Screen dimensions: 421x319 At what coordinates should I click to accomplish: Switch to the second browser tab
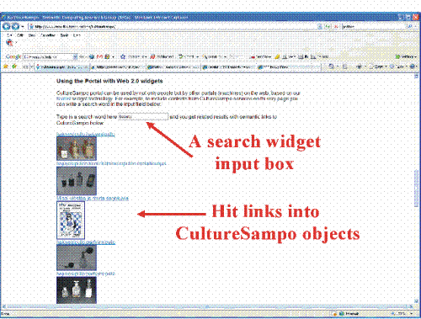point(118,67)
